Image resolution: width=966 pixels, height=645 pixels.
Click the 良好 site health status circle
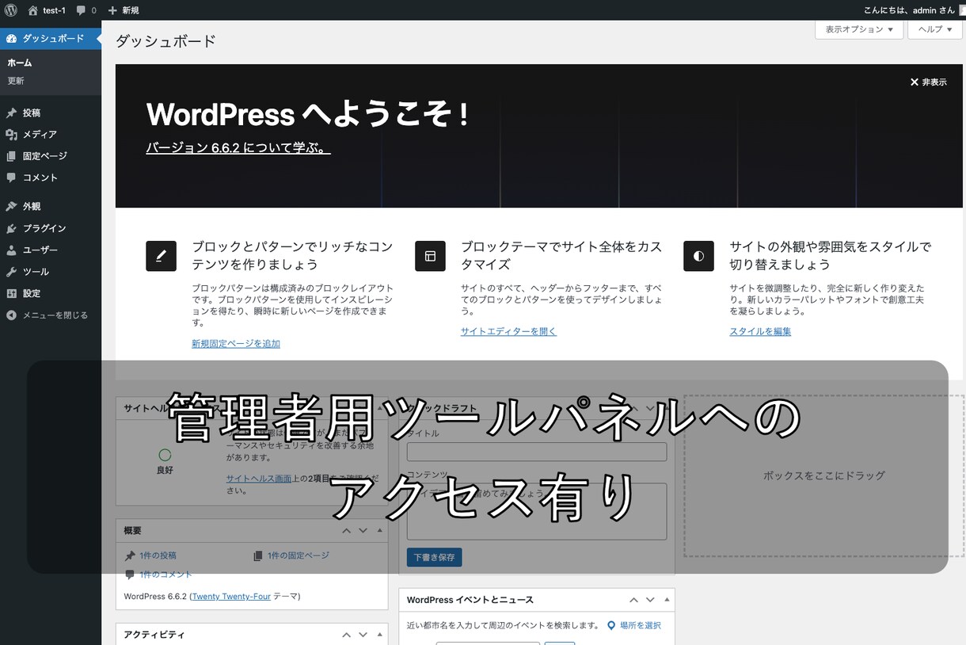(165, 455)
